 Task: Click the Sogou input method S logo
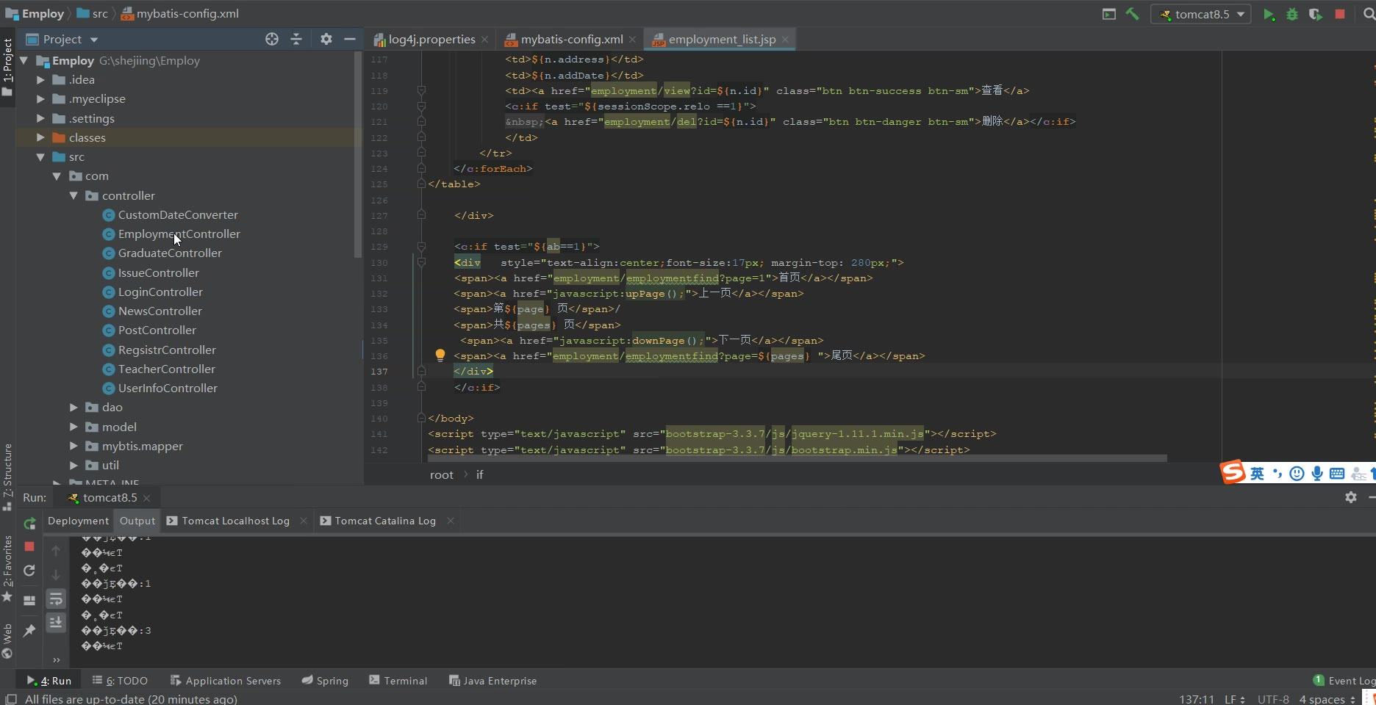tap(1233, 472)
